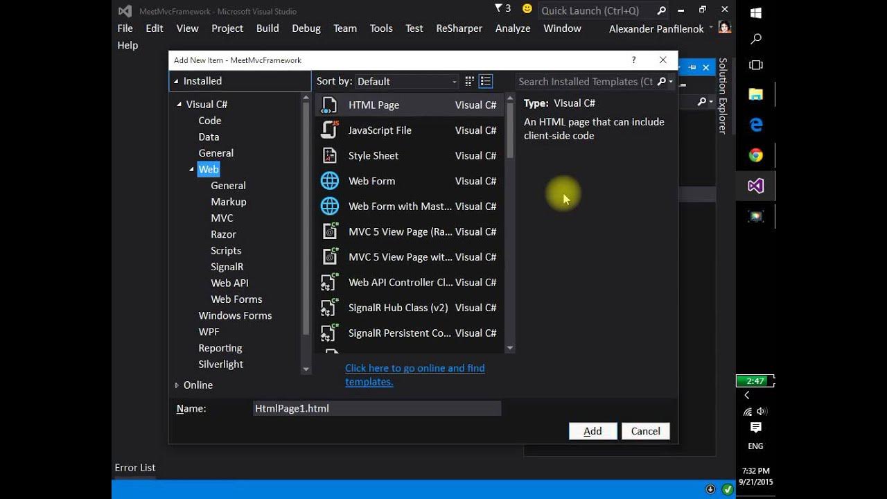The height and width of the screenshot is (499, 887).
Task: Select the Web API Controller Class icon
Action: 330,282
